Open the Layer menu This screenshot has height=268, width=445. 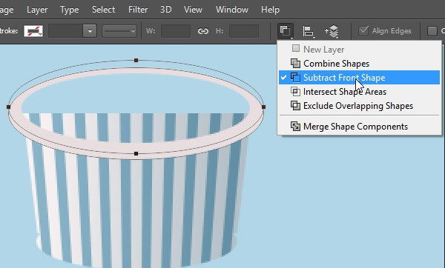(37, 10)
